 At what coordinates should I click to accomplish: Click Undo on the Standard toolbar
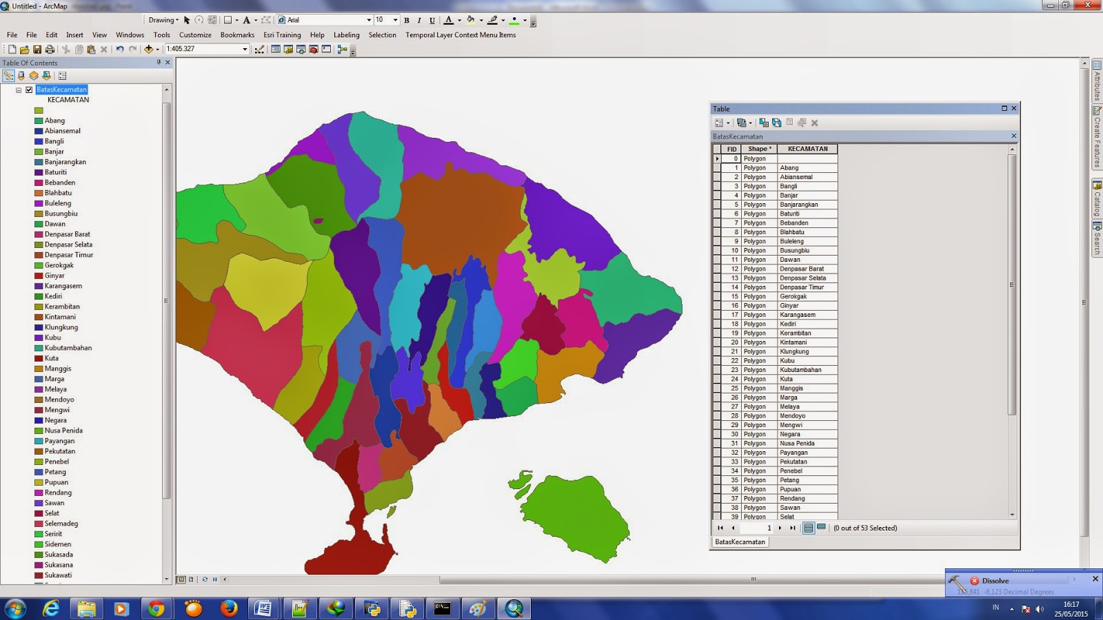(x=119, y=50)
